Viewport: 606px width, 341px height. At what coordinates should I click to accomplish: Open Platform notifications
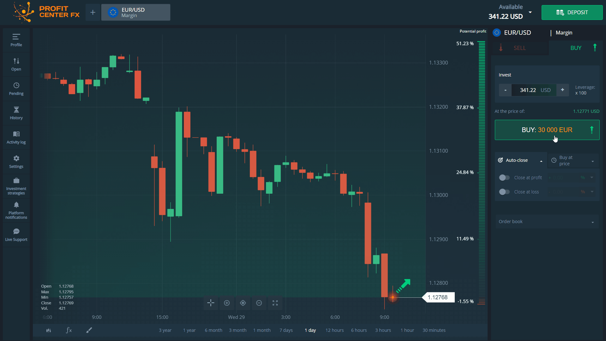16,210
